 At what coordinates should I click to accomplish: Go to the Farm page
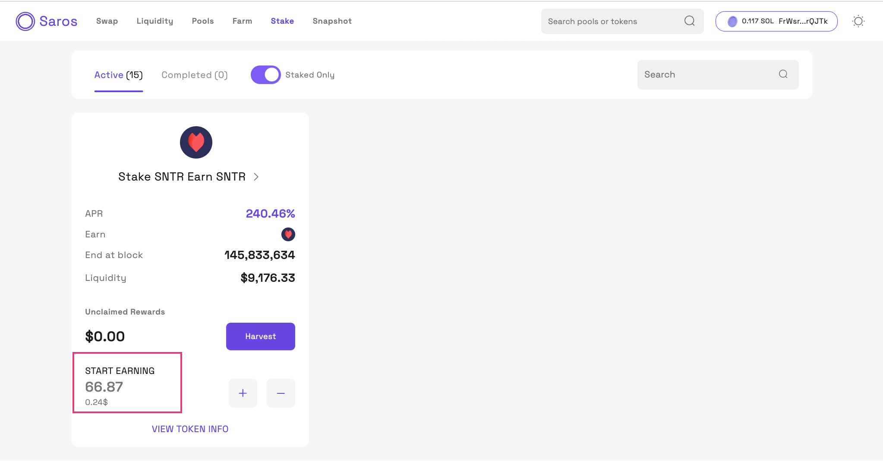tap(242, 21)
